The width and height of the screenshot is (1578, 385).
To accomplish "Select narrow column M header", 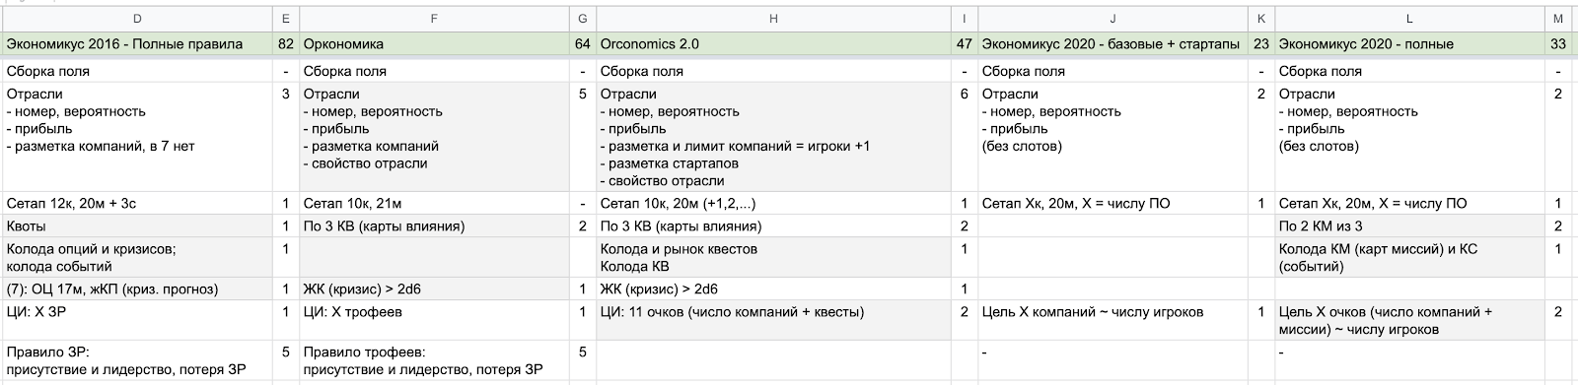I will (x=1558, y=19).
